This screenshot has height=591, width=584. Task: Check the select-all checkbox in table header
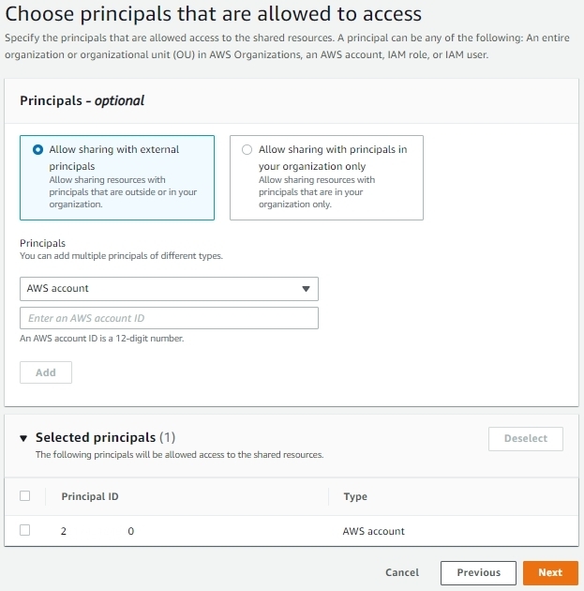pyautogui.click(x=25, y=496)
